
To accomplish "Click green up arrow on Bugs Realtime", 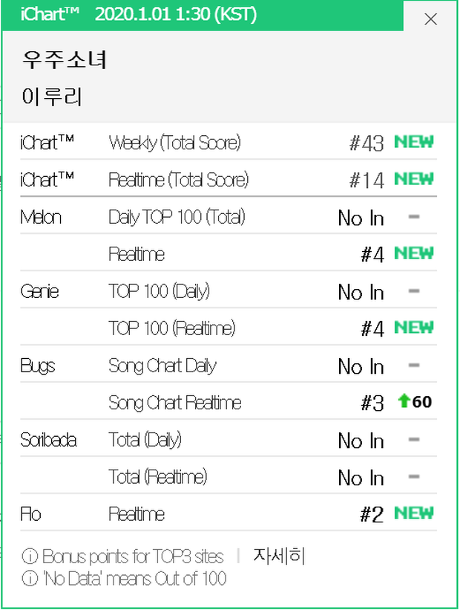I will click(x=404, y=400).
